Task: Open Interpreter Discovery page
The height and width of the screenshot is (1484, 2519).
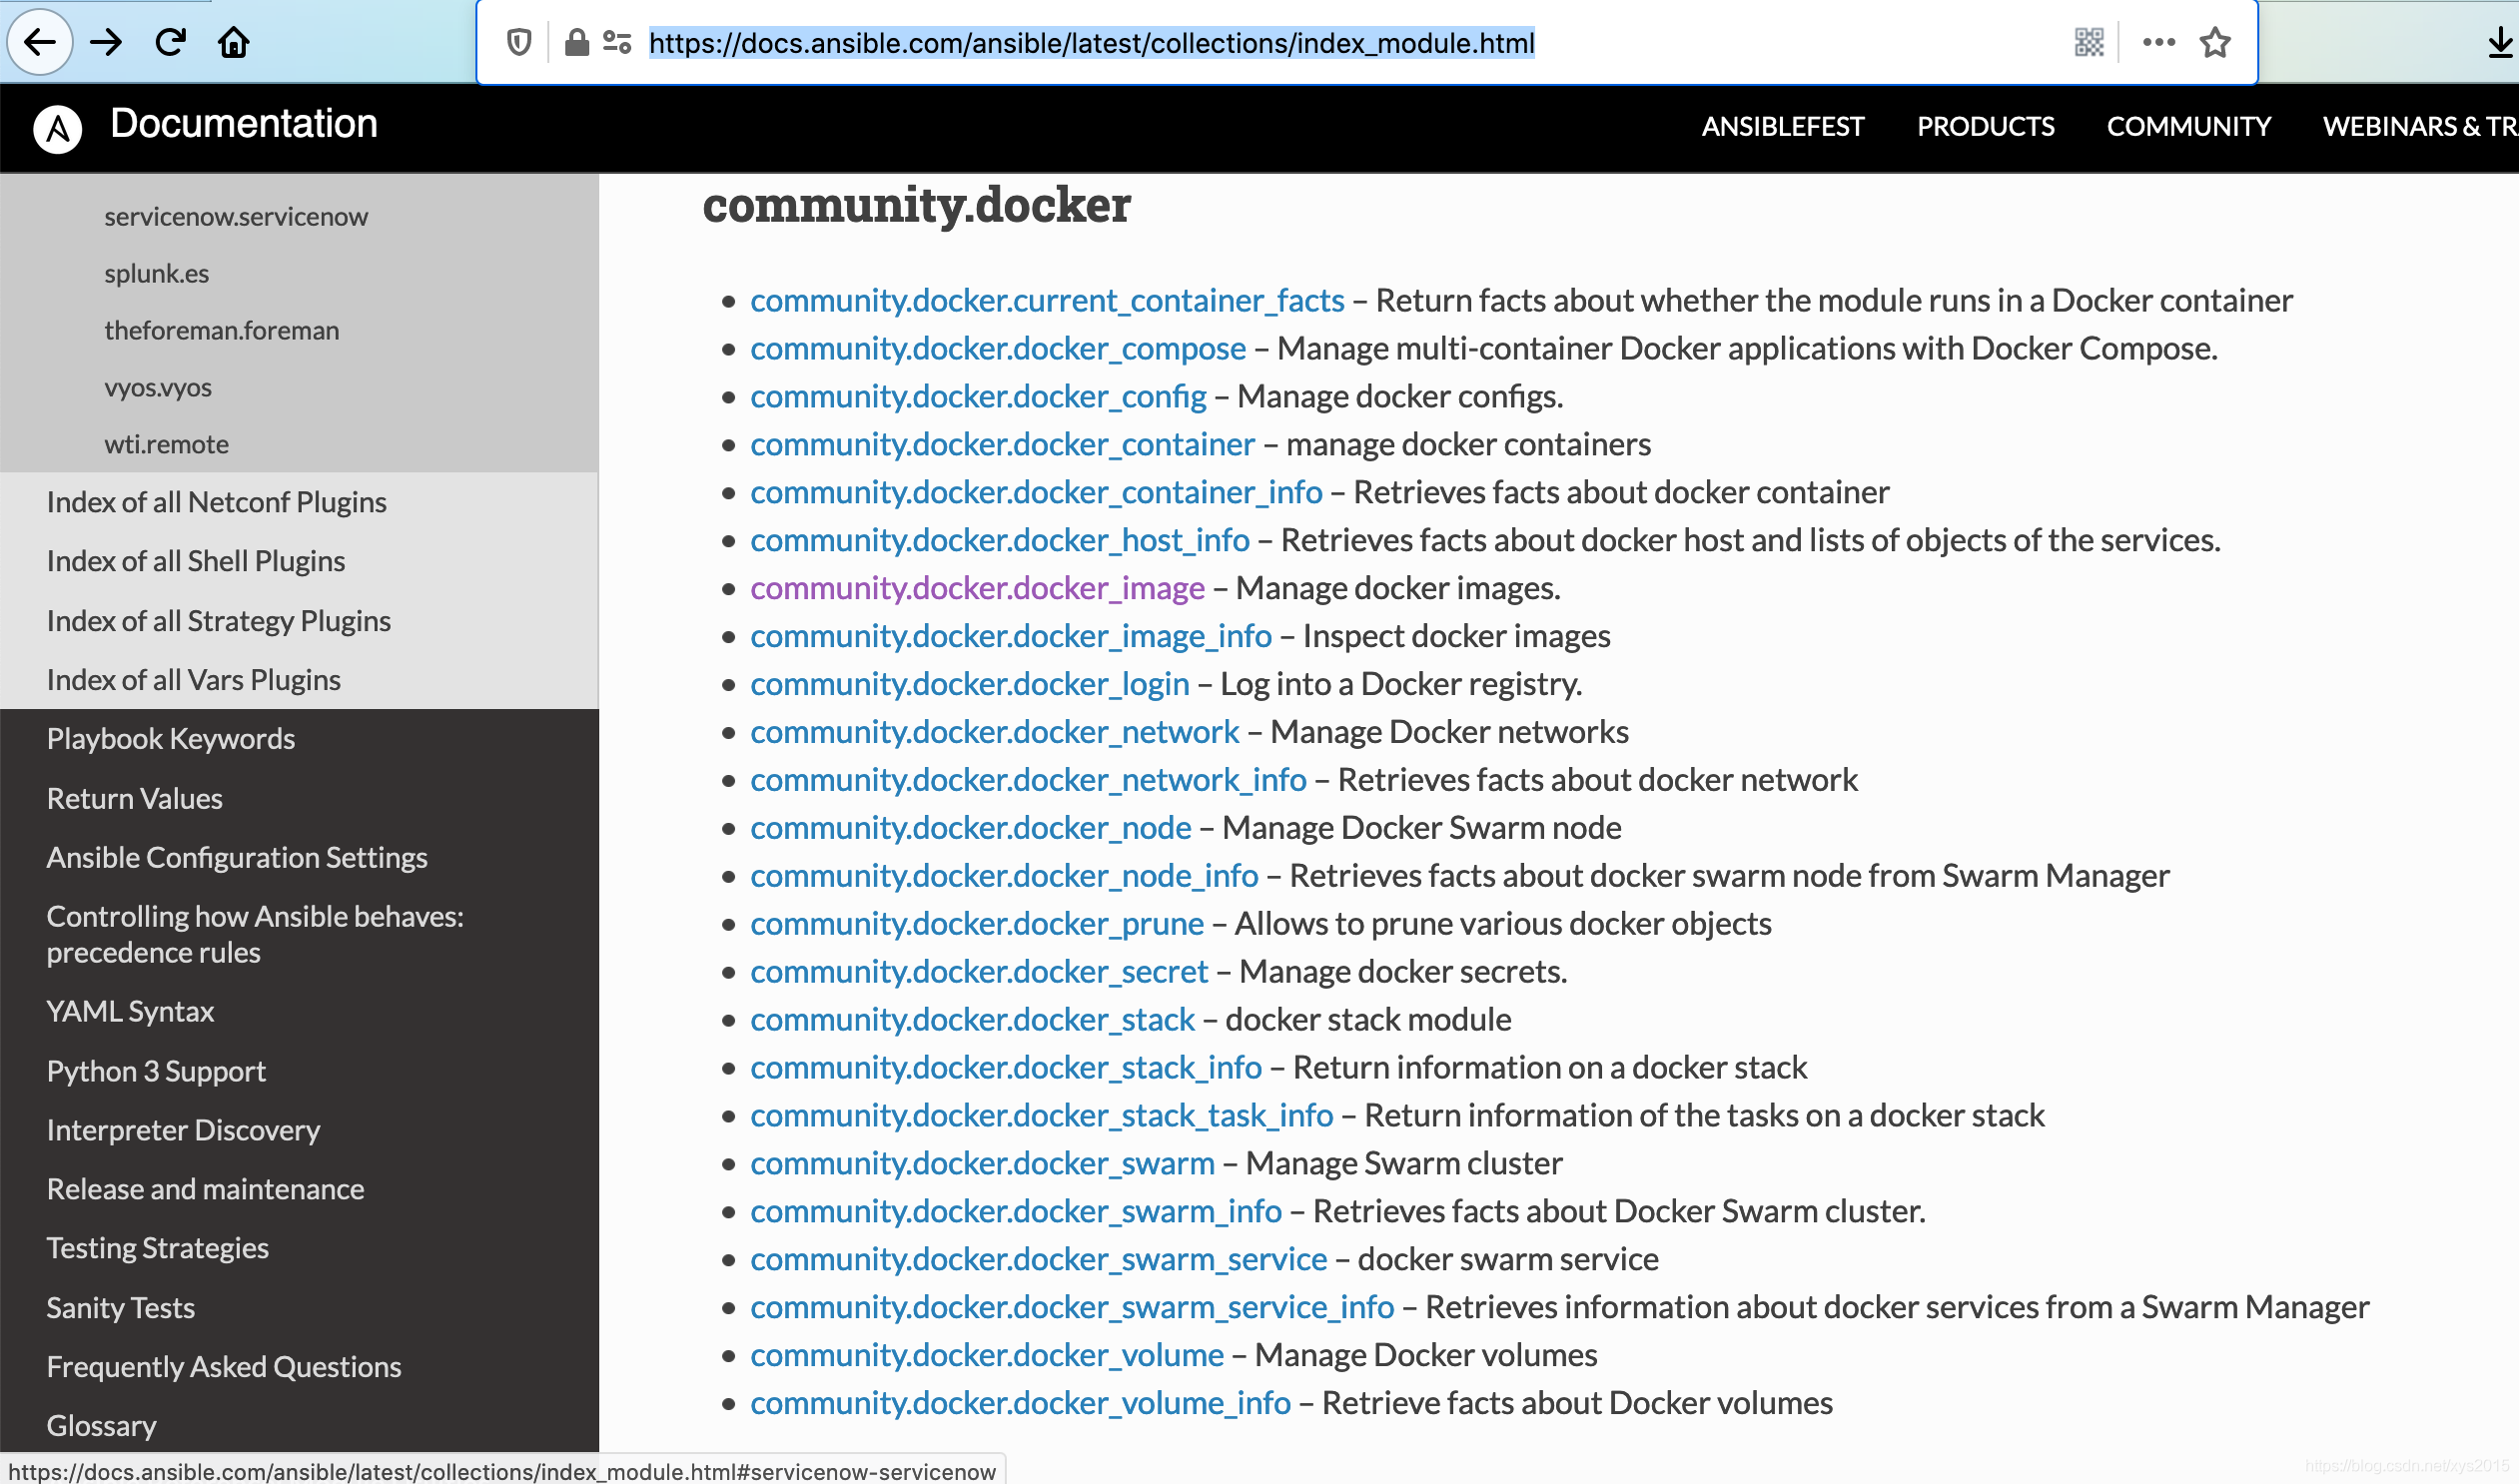Action: (184, 1131)
